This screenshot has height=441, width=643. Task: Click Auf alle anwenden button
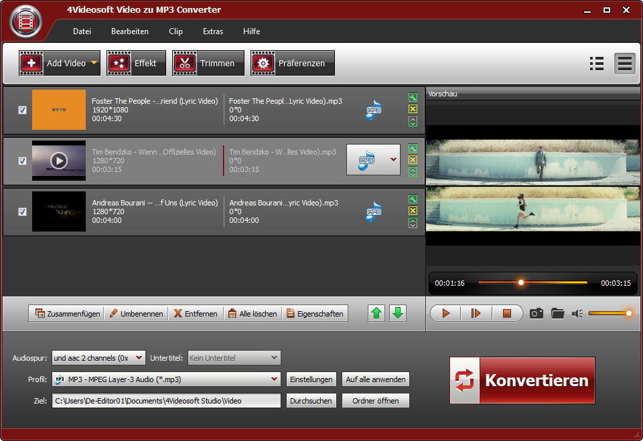(x=376, y=379)
